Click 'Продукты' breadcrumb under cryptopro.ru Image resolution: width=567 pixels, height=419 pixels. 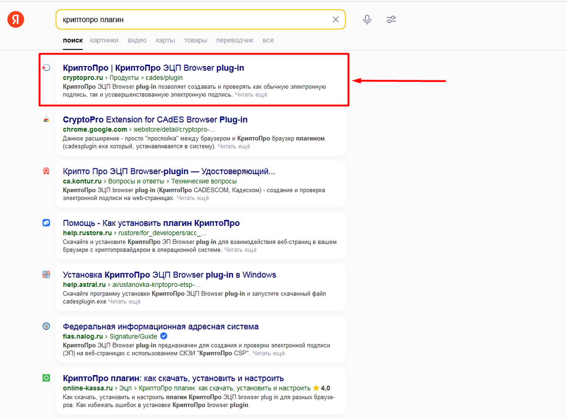(x=124, y=78)
